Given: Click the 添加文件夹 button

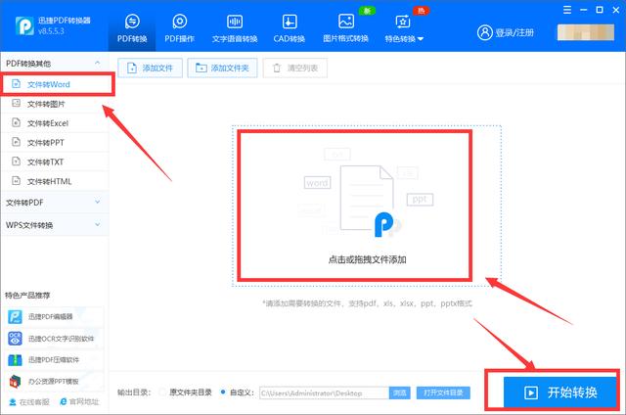Looking at the screenshot, I should point(222,68).
